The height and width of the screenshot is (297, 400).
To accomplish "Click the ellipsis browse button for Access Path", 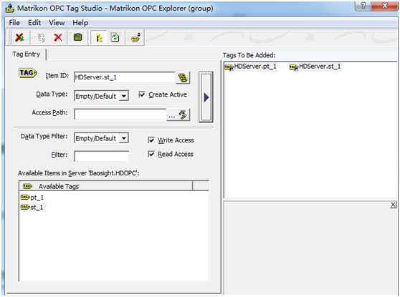I will (x=172, y=115).
